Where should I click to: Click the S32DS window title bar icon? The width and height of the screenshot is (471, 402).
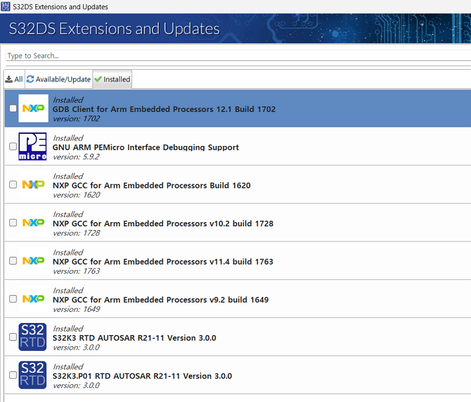click(x=6, y=7)
